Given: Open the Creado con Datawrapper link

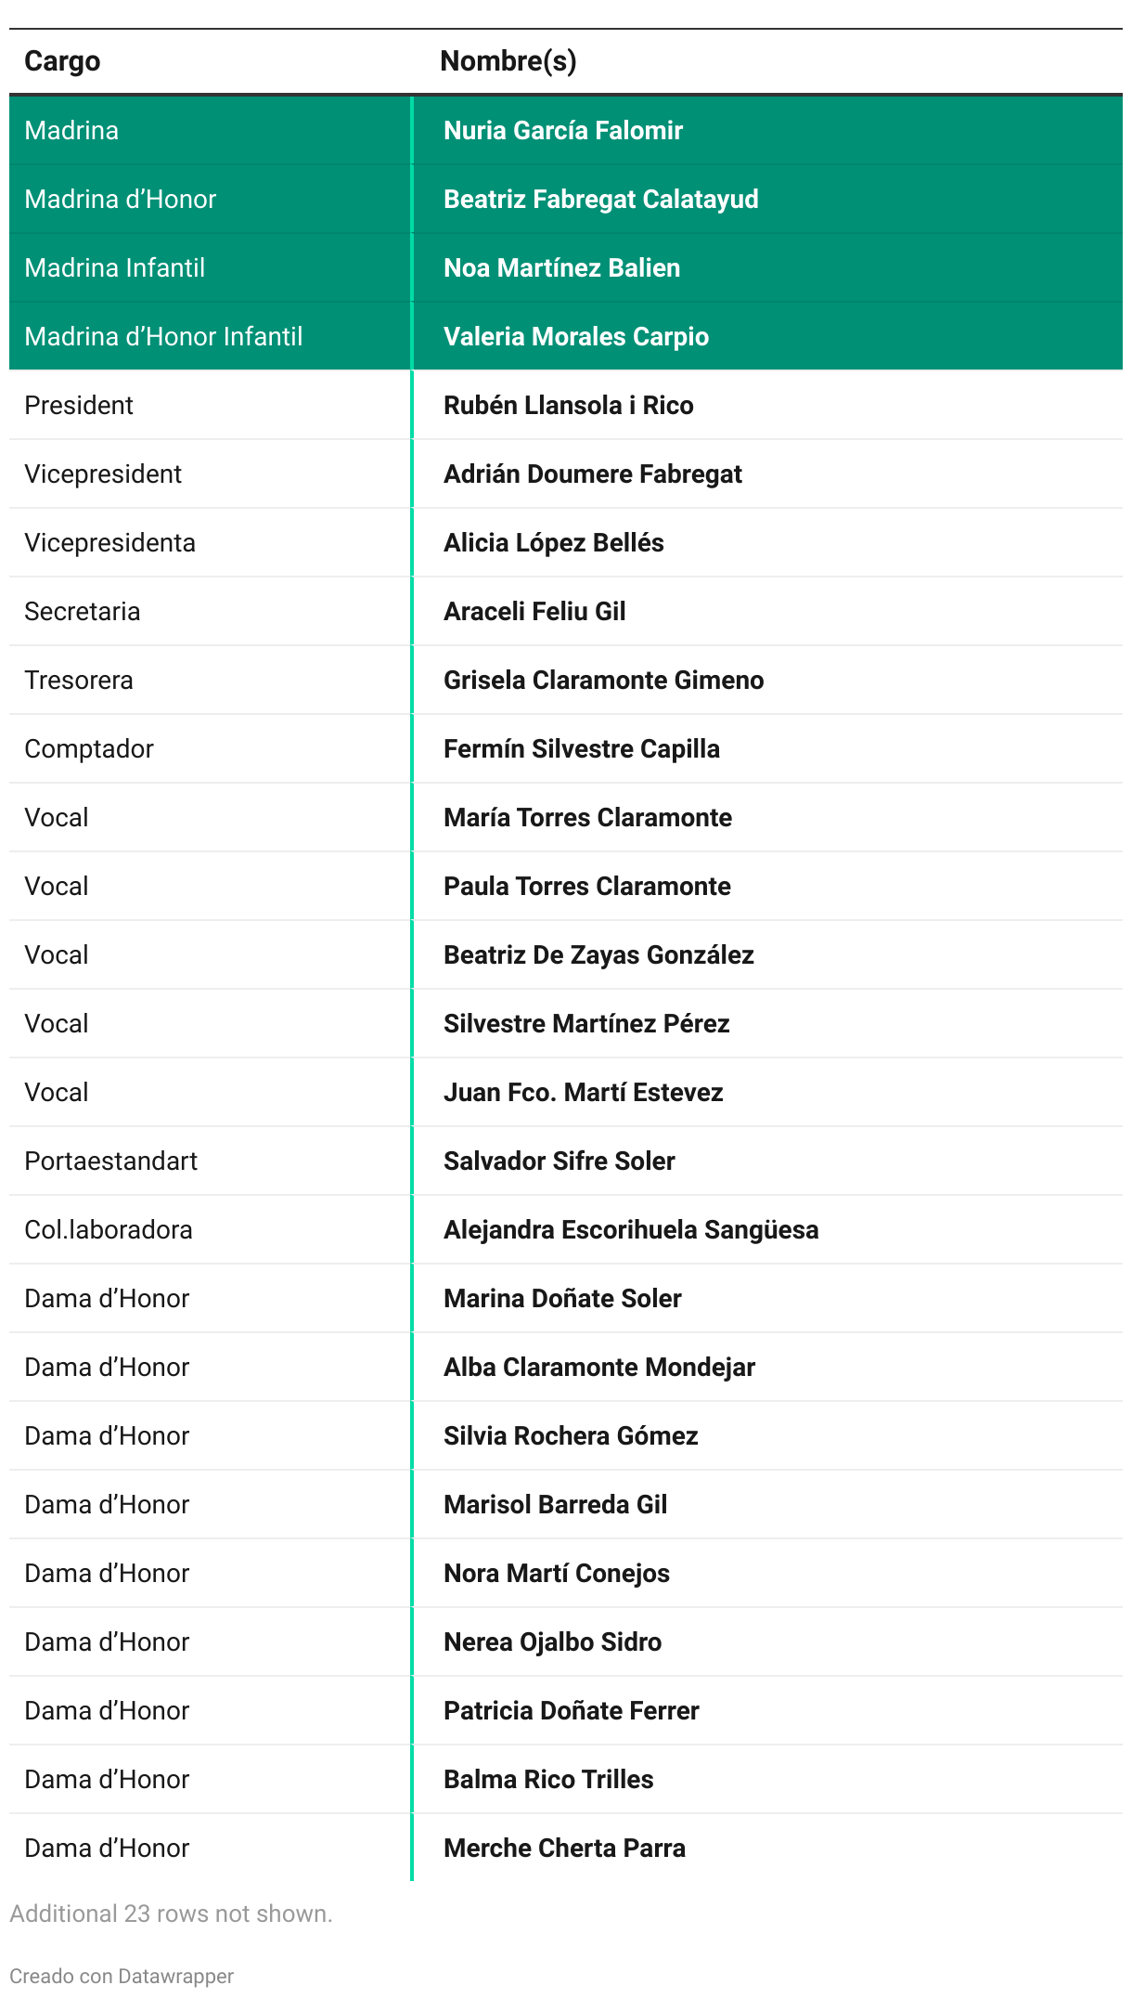Looking at the screenshot, I should pyautogui.click(x=122, y=1976).
